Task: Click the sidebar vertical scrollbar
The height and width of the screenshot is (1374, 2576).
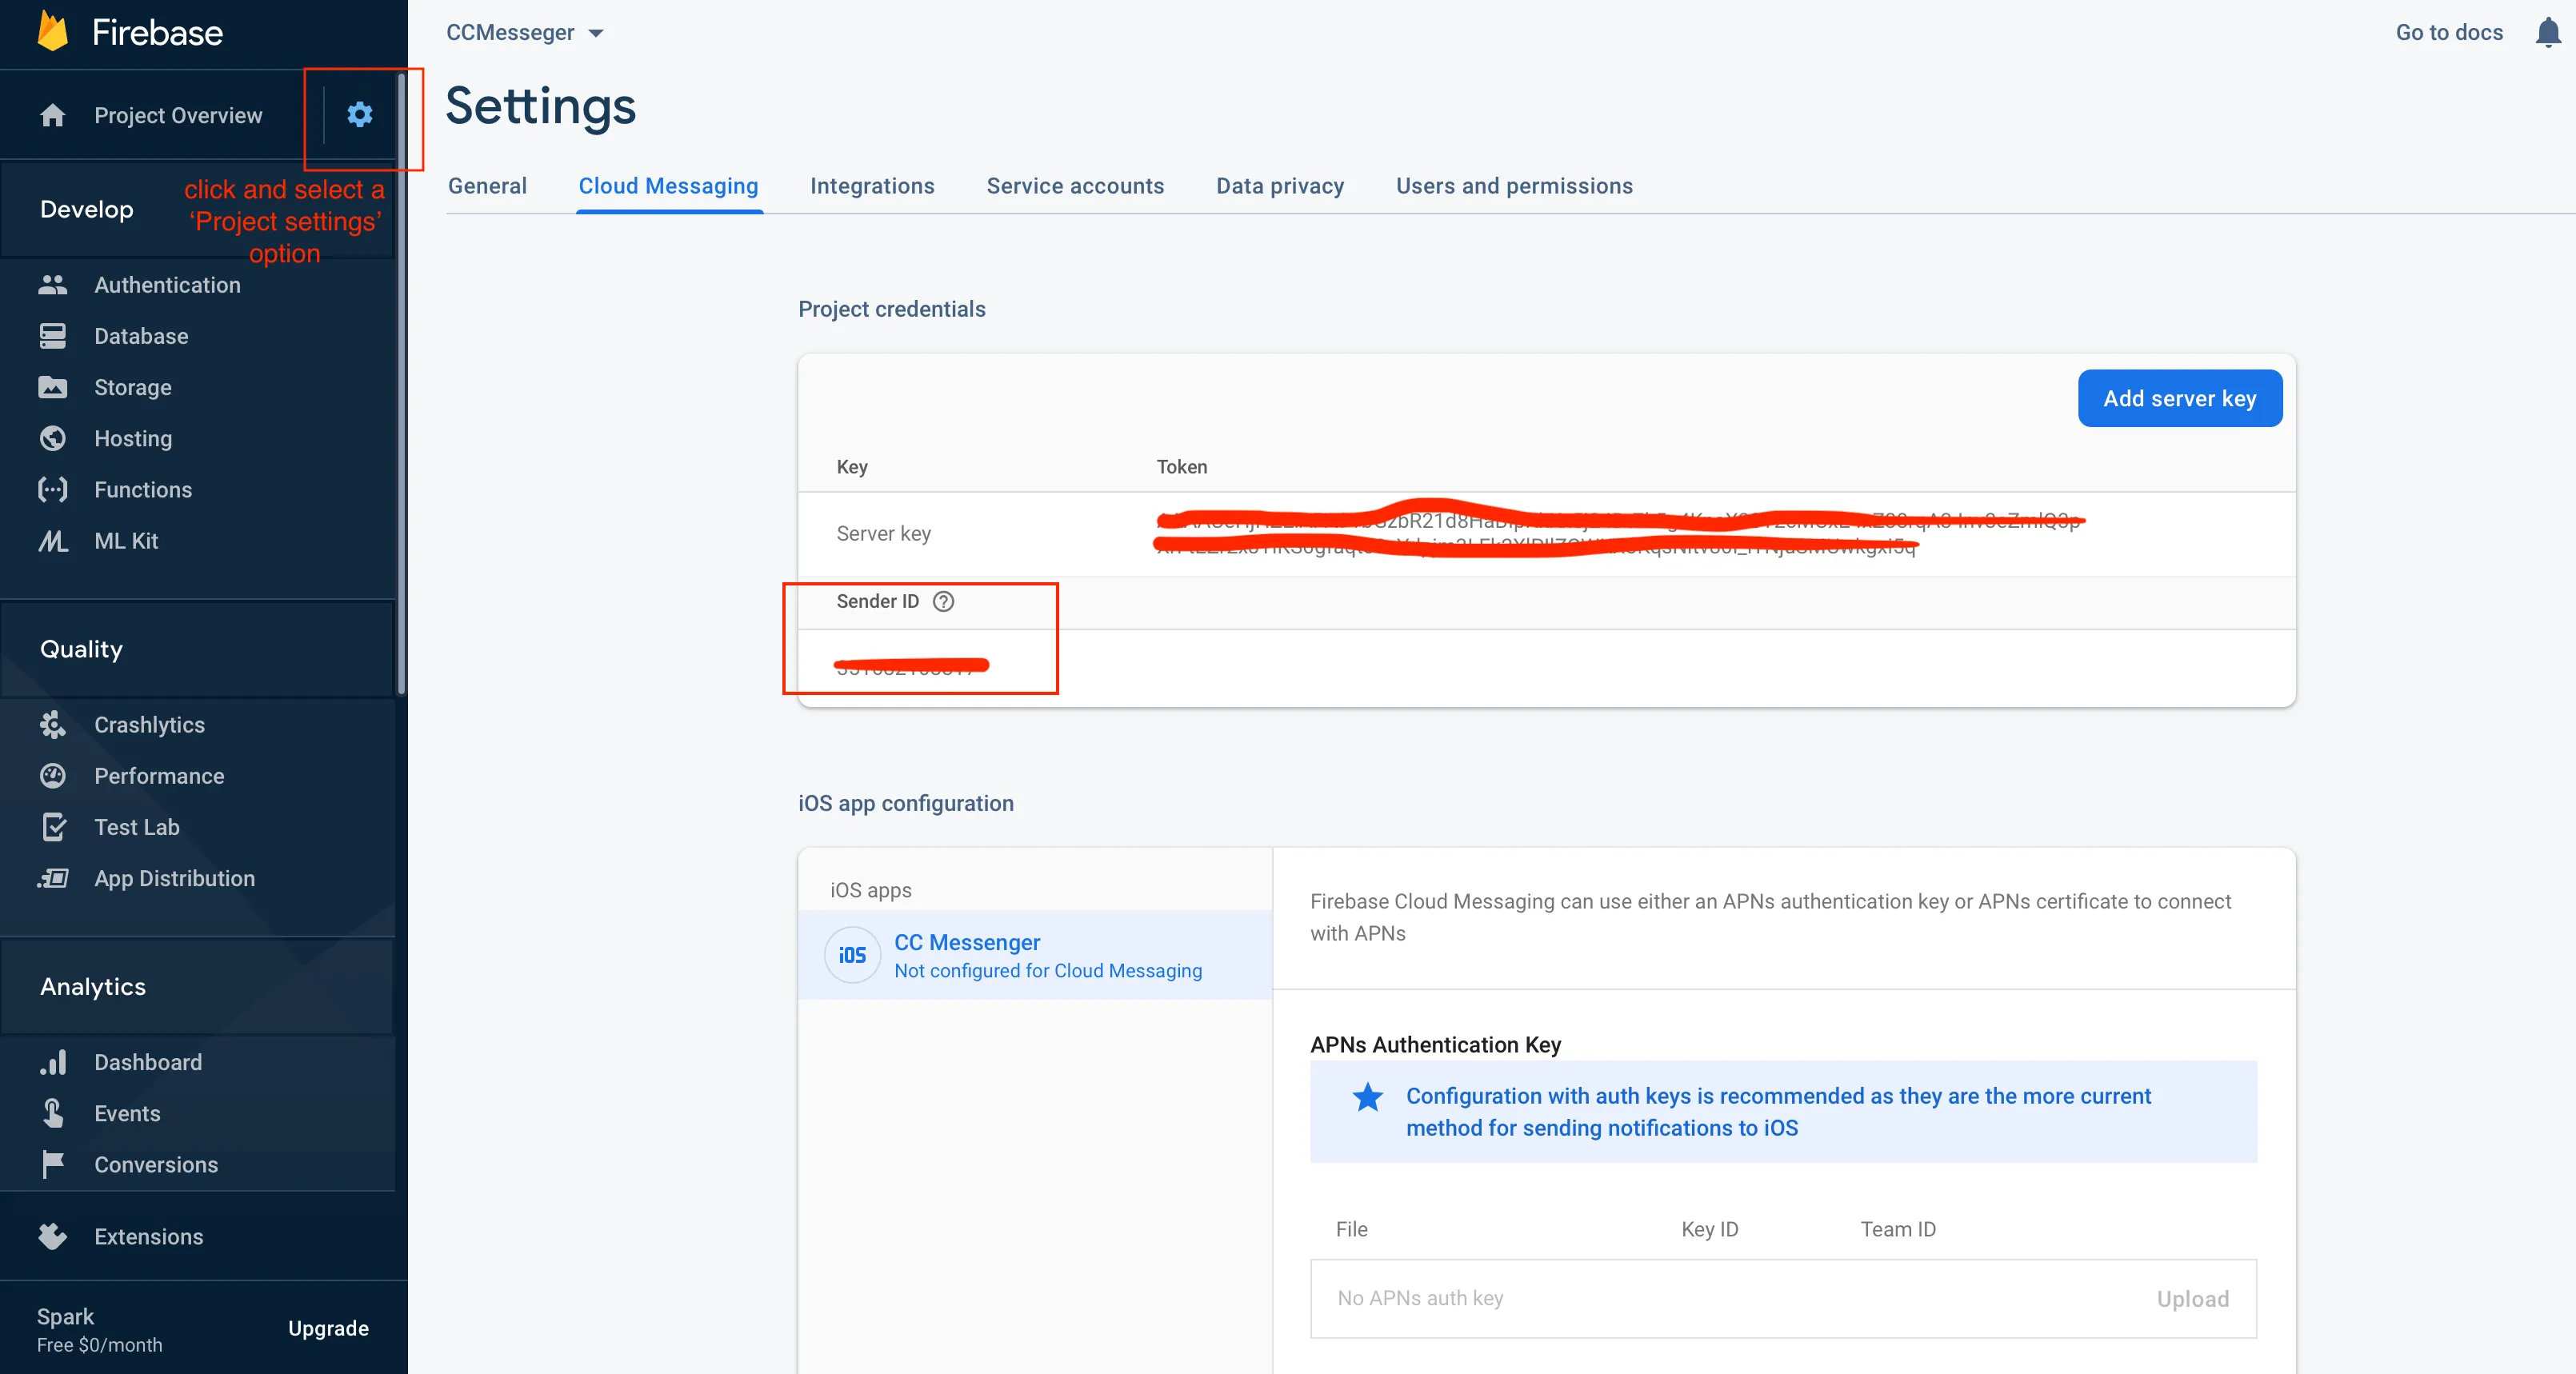Action: click(x=401, y=380)
